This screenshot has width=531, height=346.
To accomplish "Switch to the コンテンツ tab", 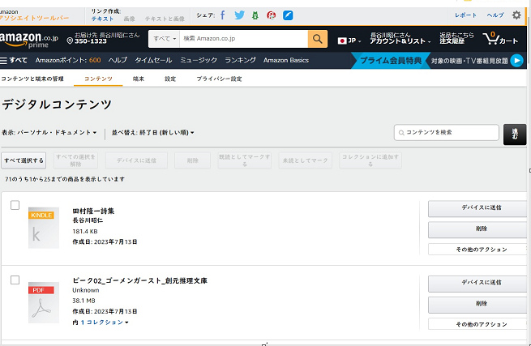I will pyautogui.click(x=98, y=79).
